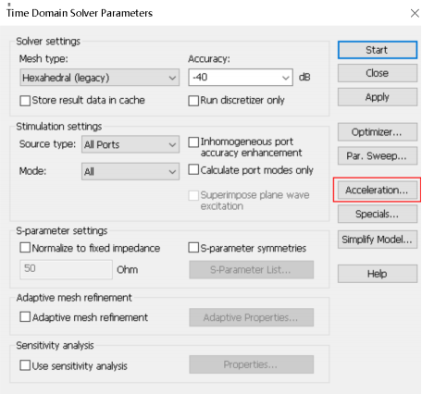422x394 pixels.
Task: Start the time domain solver
Action: 378,50
